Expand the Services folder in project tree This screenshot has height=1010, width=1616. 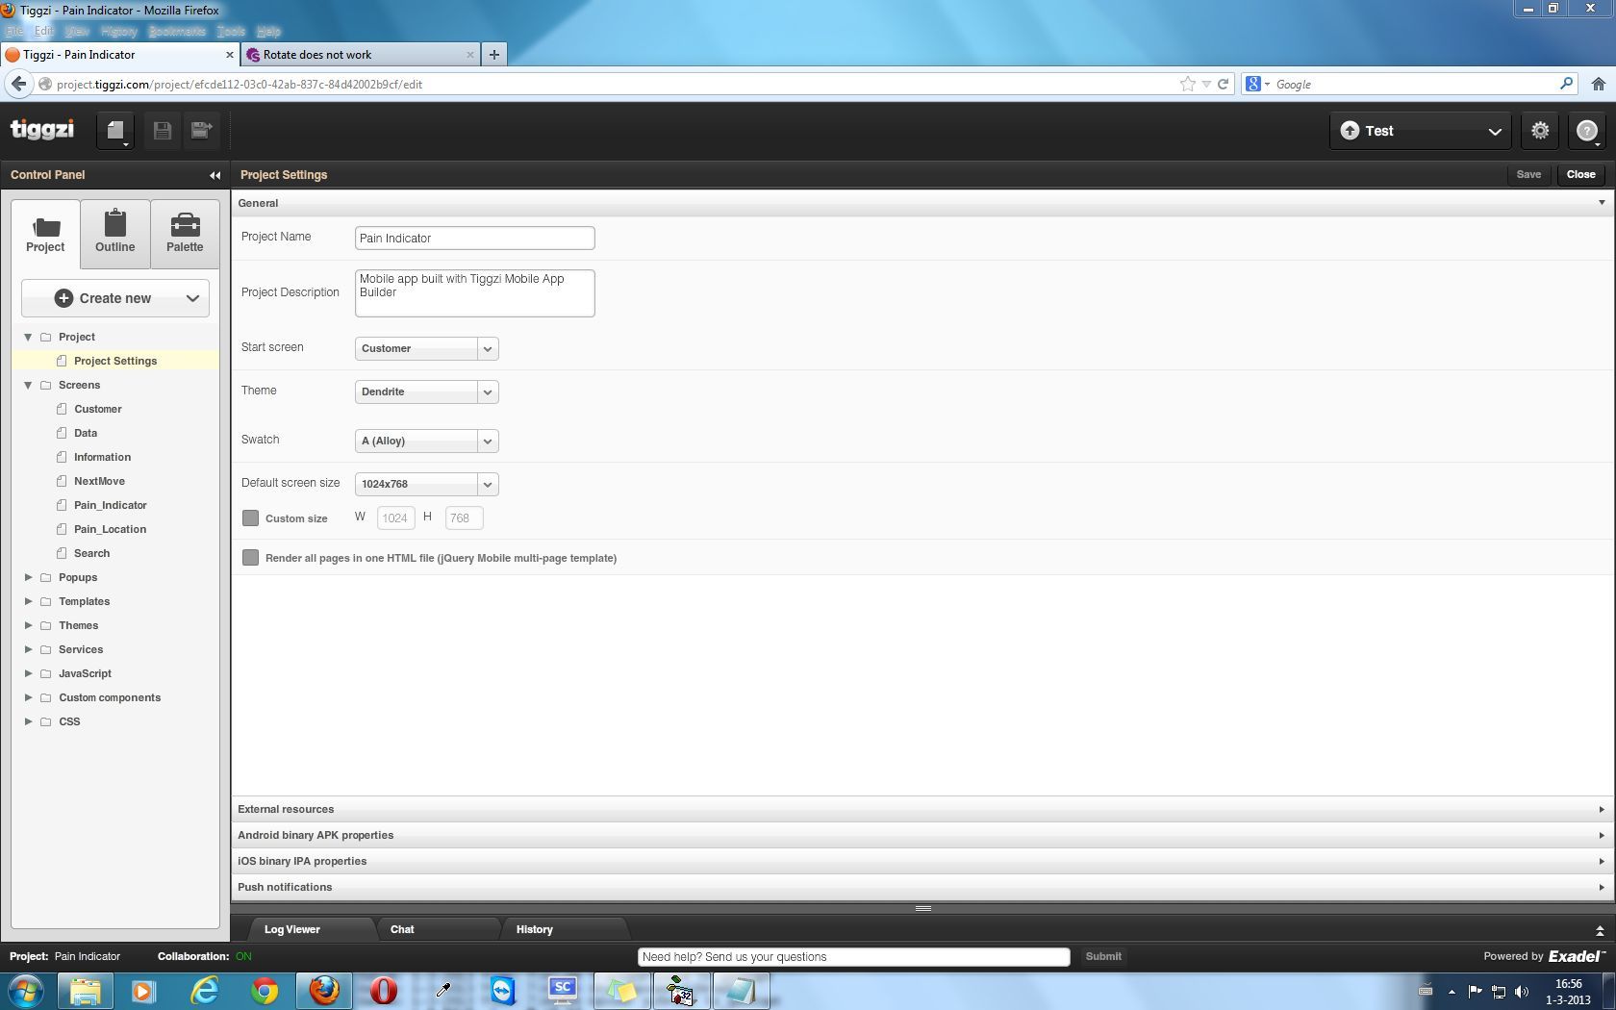point(28,649)
